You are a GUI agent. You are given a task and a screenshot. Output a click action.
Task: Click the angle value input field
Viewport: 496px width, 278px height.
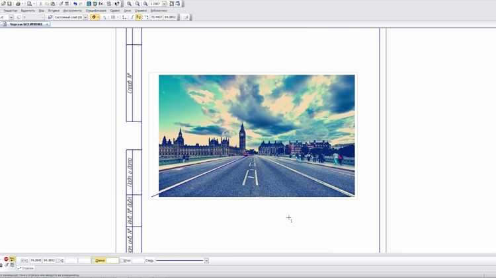point(138,261)
